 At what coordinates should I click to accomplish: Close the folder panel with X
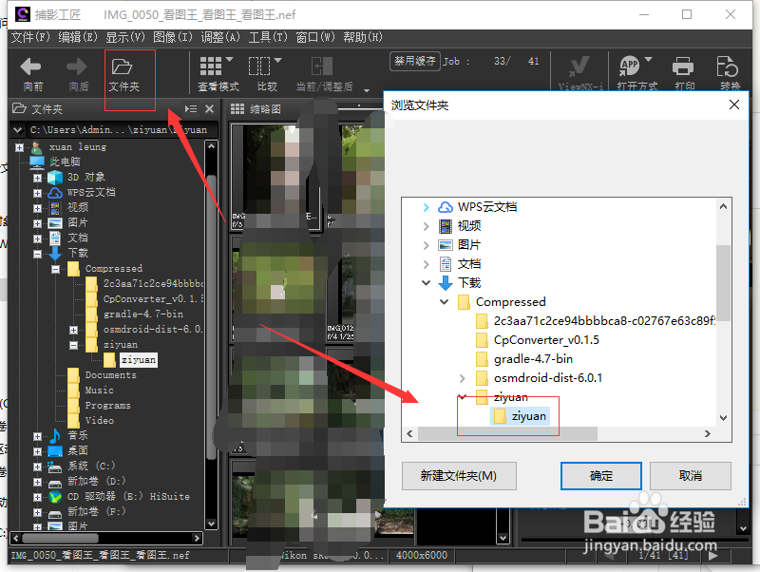coord(209,108)
